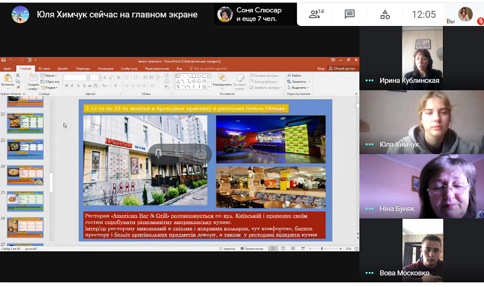Click the Что вы хотите сделать search box
This screenshot has height=287, width=484.
[x=209, y=68]
